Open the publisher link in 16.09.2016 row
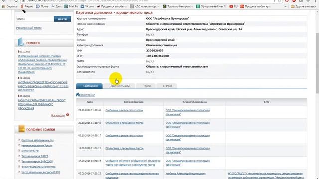This screenshot has width=319, height=179. (188, 150)
